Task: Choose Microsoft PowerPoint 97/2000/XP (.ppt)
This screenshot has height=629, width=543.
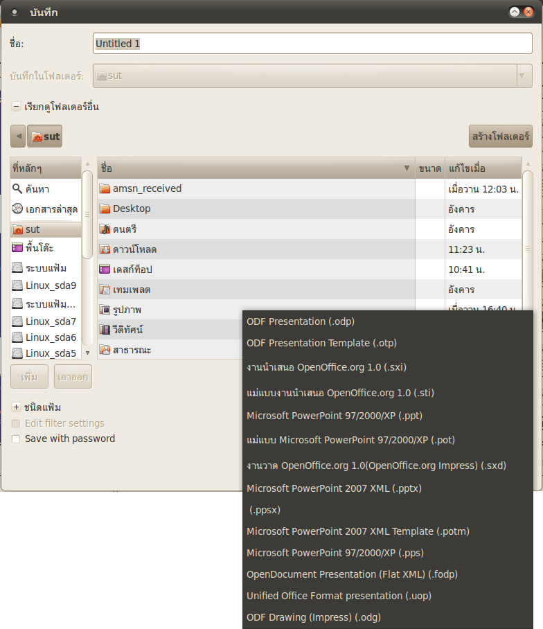Action: [388, 416]
